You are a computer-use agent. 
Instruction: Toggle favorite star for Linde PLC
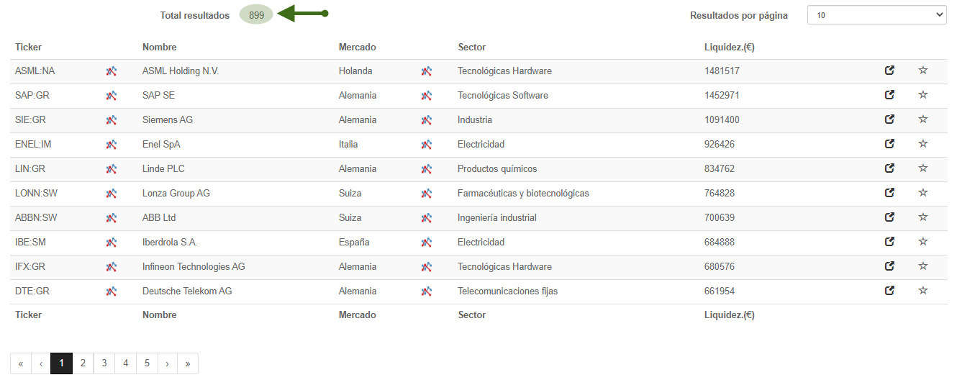point(923,168)
